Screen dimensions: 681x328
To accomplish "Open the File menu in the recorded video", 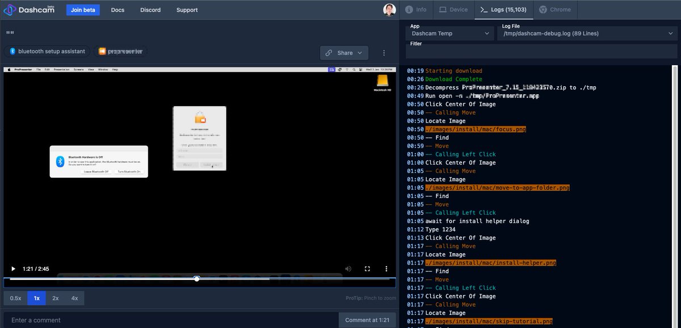I will [x=39, y=69].
